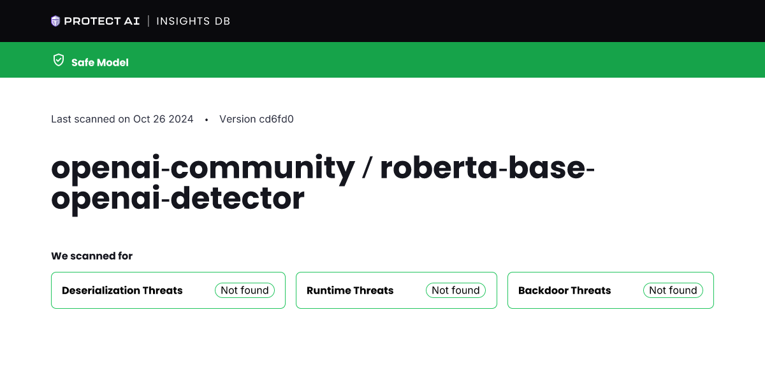Click the Backdoor Threats Not found badge
Image resolution: width=765 pixels, height=382 pixels.
(673, 290)
